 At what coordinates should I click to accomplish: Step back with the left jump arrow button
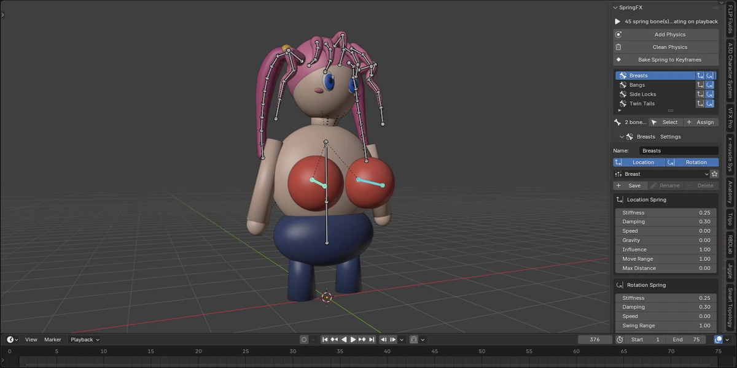384,339
